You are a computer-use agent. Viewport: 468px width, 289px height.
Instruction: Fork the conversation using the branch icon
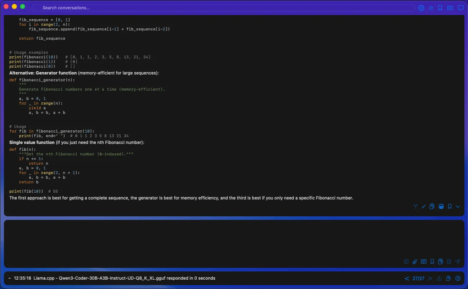click(x=415, y=206)
